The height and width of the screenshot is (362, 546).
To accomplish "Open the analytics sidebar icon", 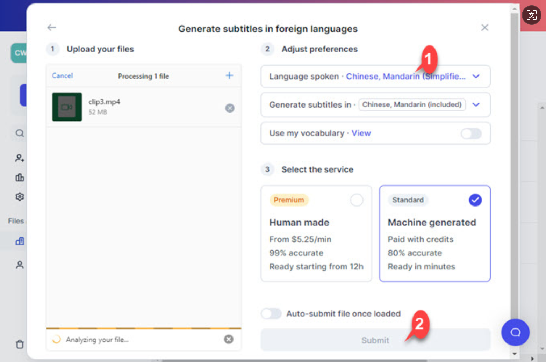I will click(20, 178).
